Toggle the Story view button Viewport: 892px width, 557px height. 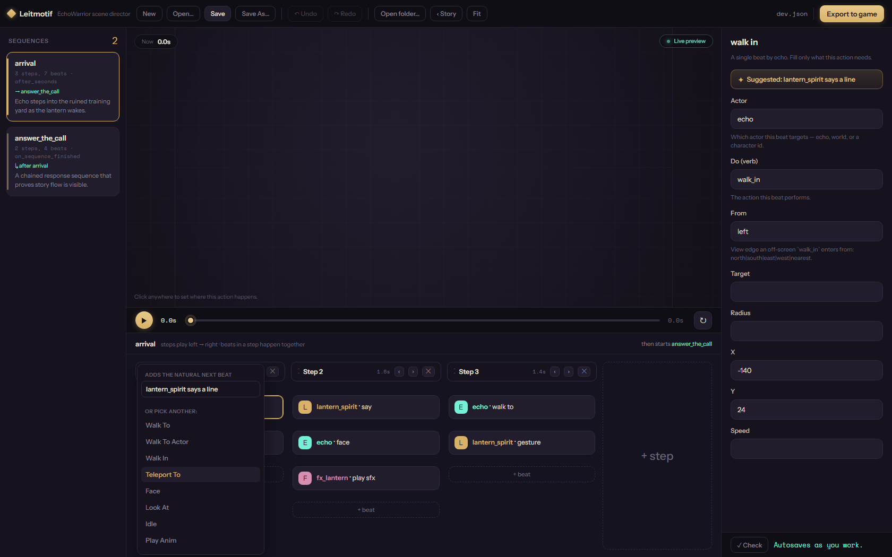[447, 14]
